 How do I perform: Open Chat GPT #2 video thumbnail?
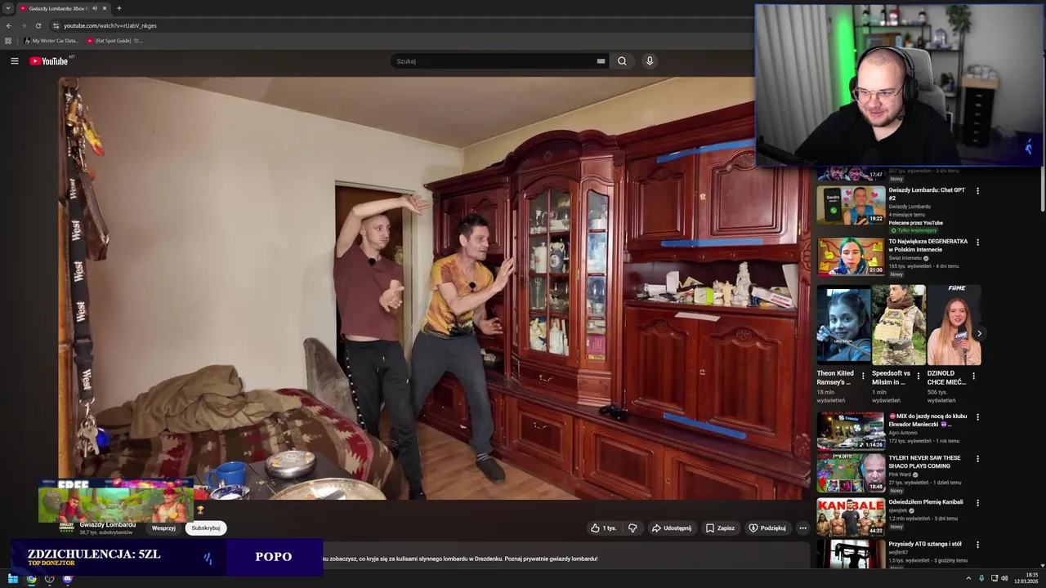click(851, 206)
